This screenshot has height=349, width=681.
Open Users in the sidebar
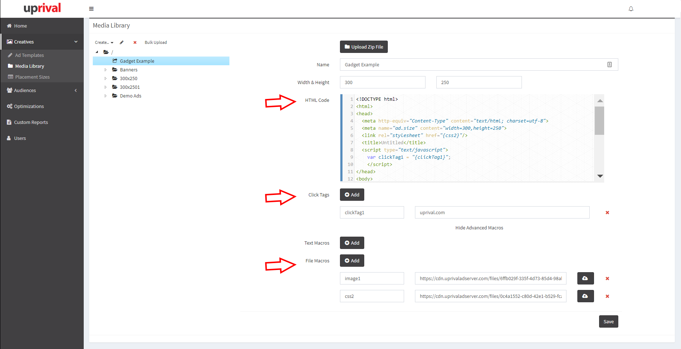tap(42, 138)
